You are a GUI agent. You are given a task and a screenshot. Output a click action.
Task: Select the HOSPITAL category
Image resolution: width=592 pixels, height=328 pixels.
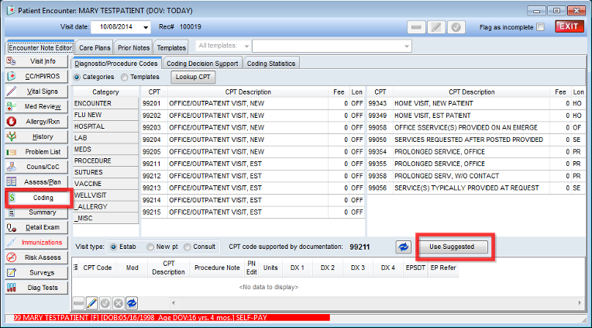(x=105, y=126)
